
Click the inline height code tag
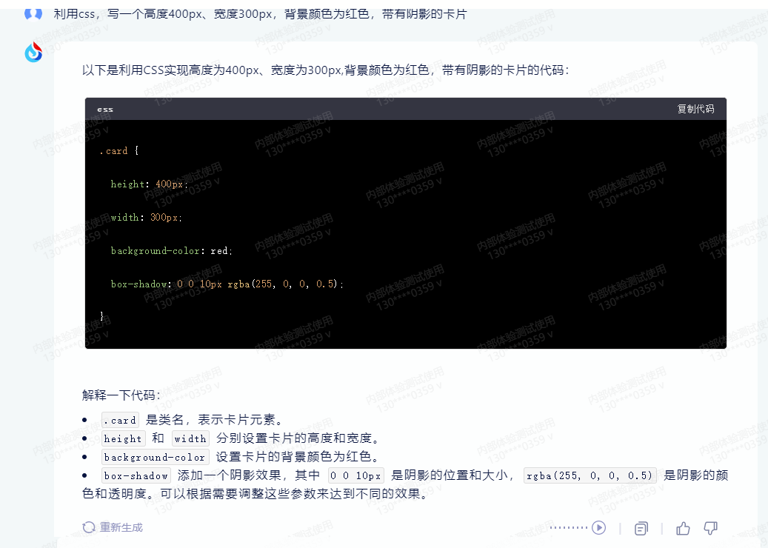123,439
